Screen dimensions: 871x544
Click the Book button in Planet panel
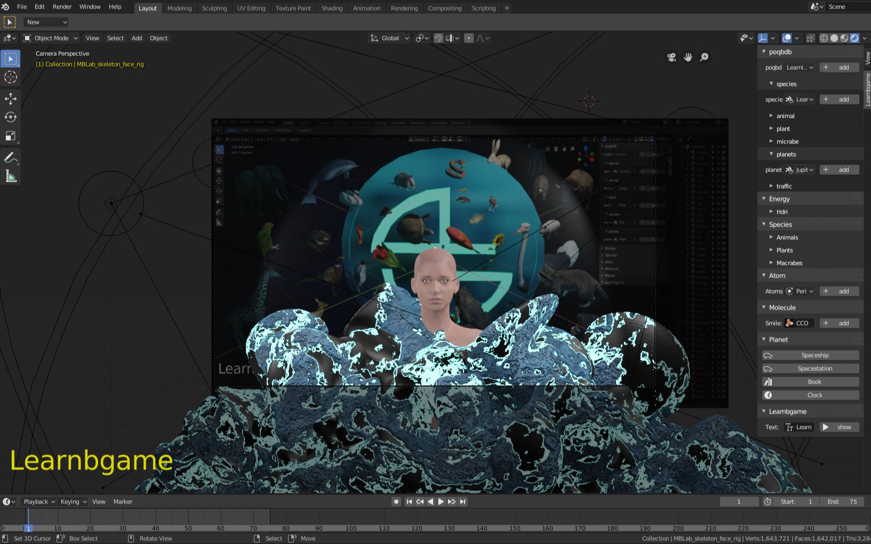point(810,382)
